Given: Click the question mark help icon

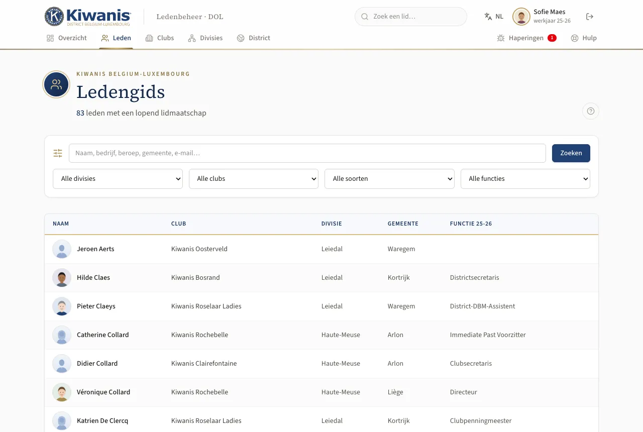Looking at the screenshot, I should tap(591, 111).
